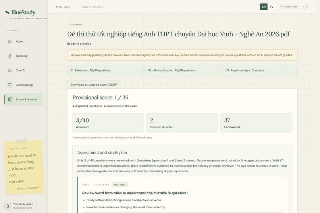320x213 pixels.
Task: Click the exam title Đề thi thử tốt nghiệp
Action: point(179,34)
